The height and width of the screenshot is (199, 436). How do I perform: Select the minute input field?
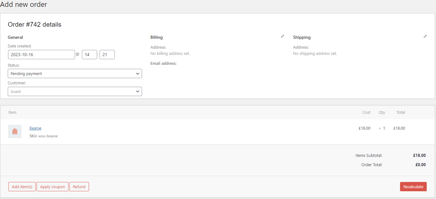click(107, 55)
